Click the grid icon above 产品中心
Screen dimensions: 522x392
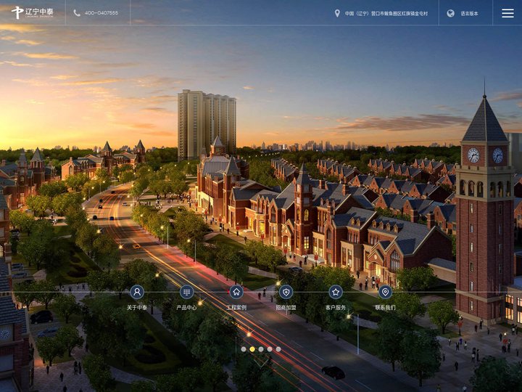[x=186, y=292]
